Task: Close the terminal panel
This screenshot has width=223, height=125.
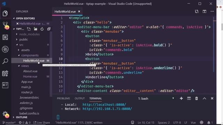Action: 212,98
